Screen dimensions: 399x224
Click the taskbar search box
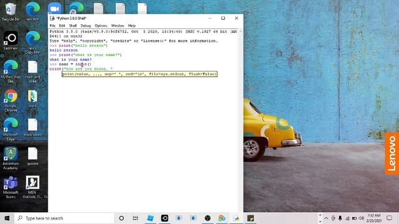tap(64, 218)
